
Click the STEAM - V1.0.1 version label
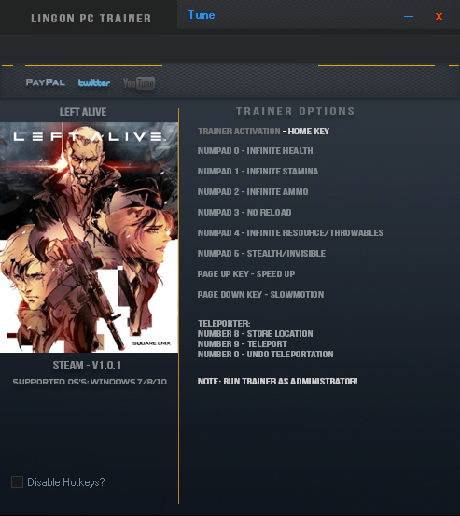point(87,365)
